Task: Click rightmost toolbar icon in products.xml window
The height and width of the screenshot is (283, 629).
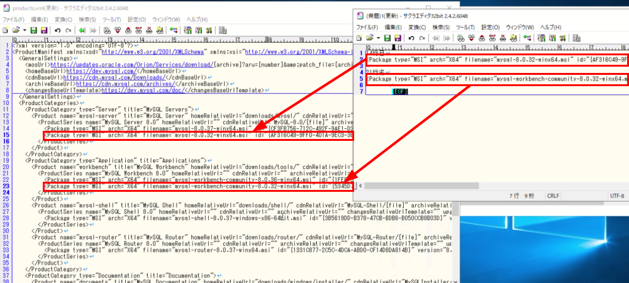Action: point(223,30)
